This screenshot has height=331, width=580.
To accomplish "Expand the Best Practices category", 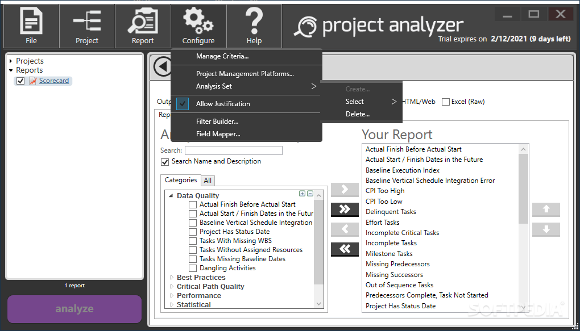I will click(172, 278).
